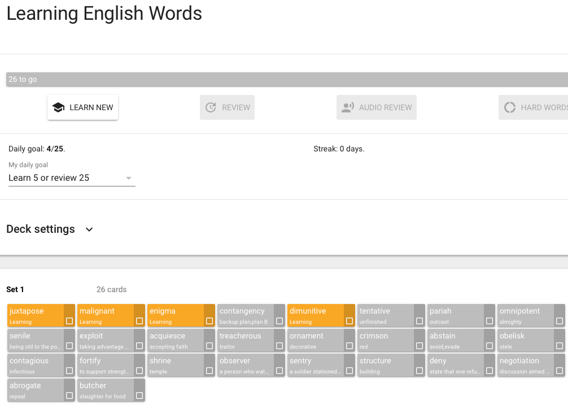568x404 pixels.
Task: Click the Hard Words circle icon
Action: tap(510, 107)
